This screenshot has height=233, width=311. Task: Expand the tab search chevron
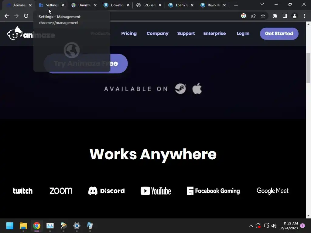tap(262, 4)
